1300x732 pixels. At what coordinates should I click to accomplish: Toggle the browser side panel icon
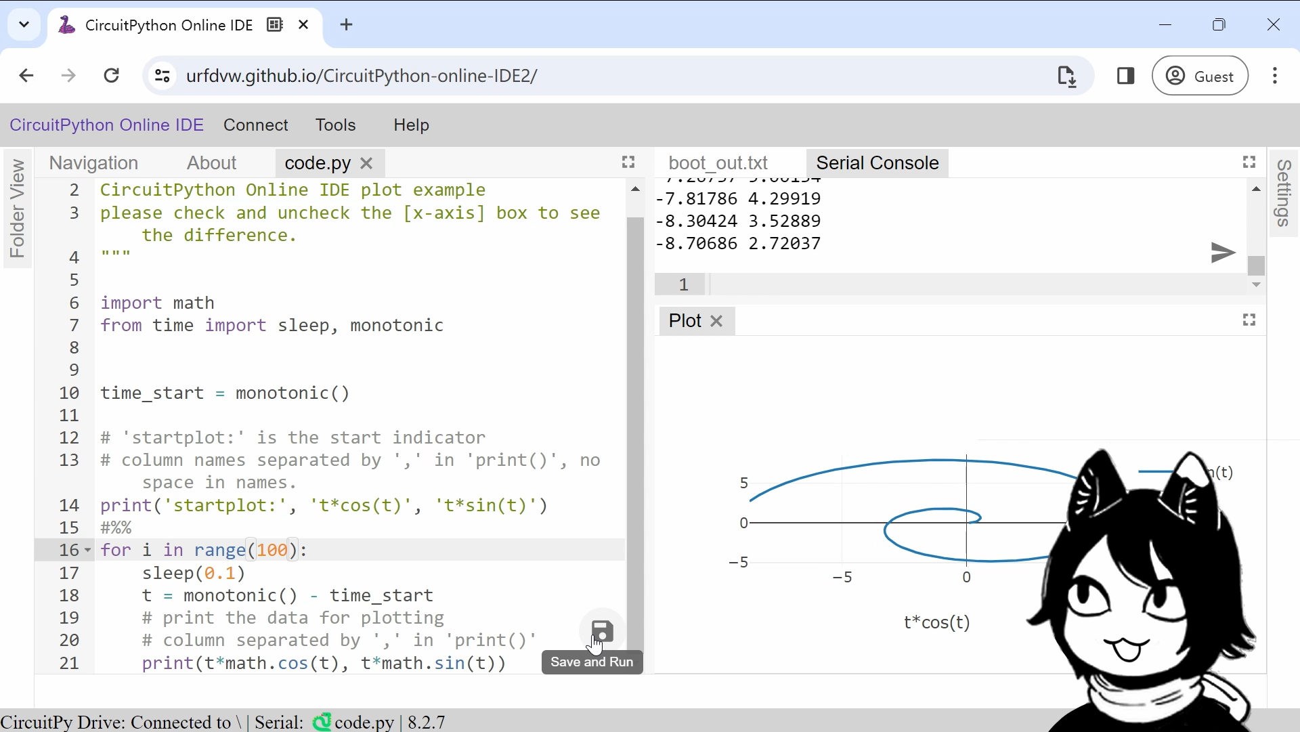[x=1126, y=76]
